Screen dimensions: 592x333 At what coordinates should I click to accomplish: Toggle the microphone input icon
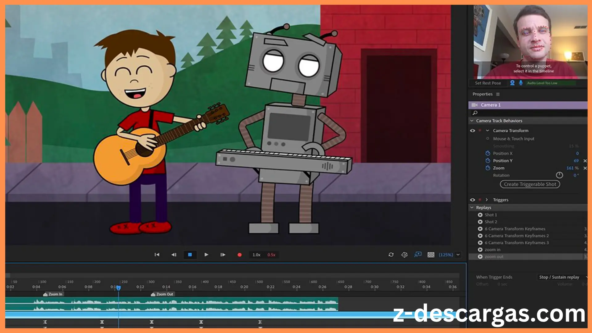coord(521,83)
